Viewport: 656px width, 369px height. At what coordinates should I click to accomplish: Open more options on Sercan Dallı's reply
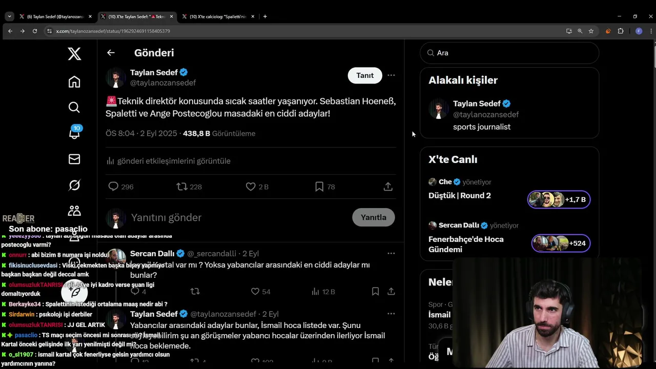coord(391,253)
